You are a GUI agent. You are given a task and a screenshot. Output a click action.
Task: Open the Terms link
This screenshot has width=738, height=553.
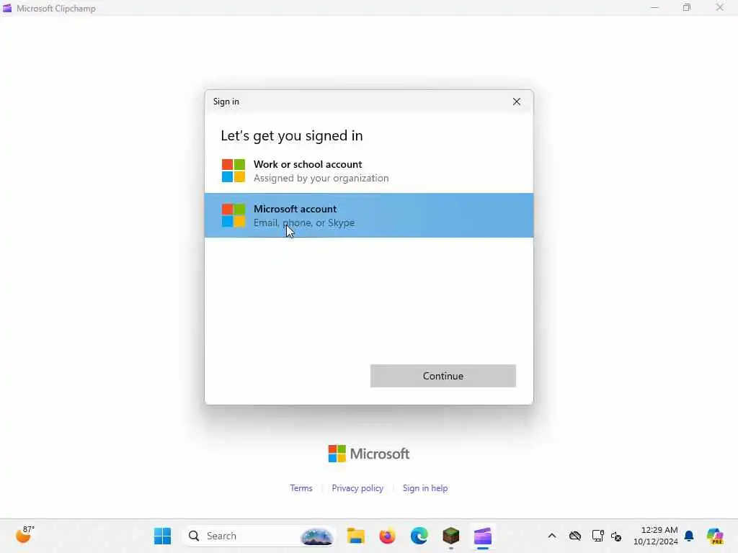(301, 488)
